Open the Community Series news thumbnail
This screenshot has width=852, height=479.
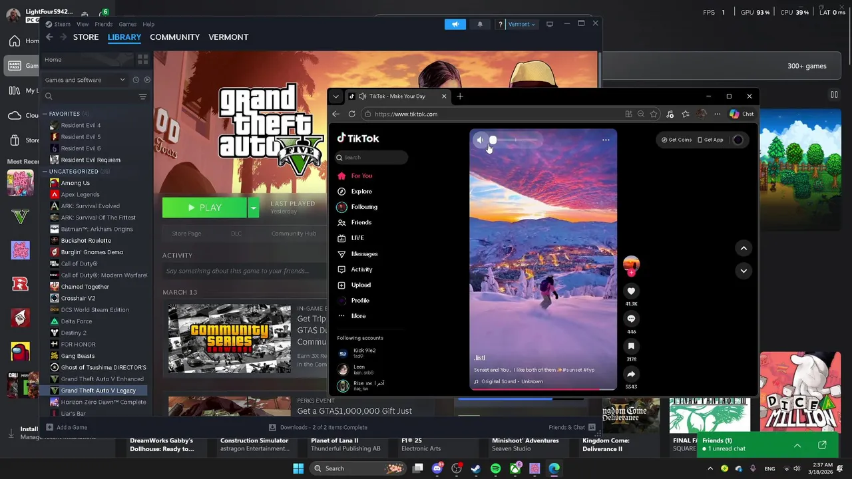[229, 339]
